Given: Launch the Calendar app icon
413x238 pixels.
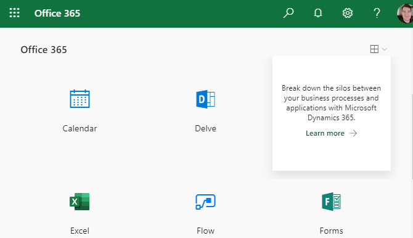Looking at the screenshot, I should pyautogui.click(x=80, y=99).
